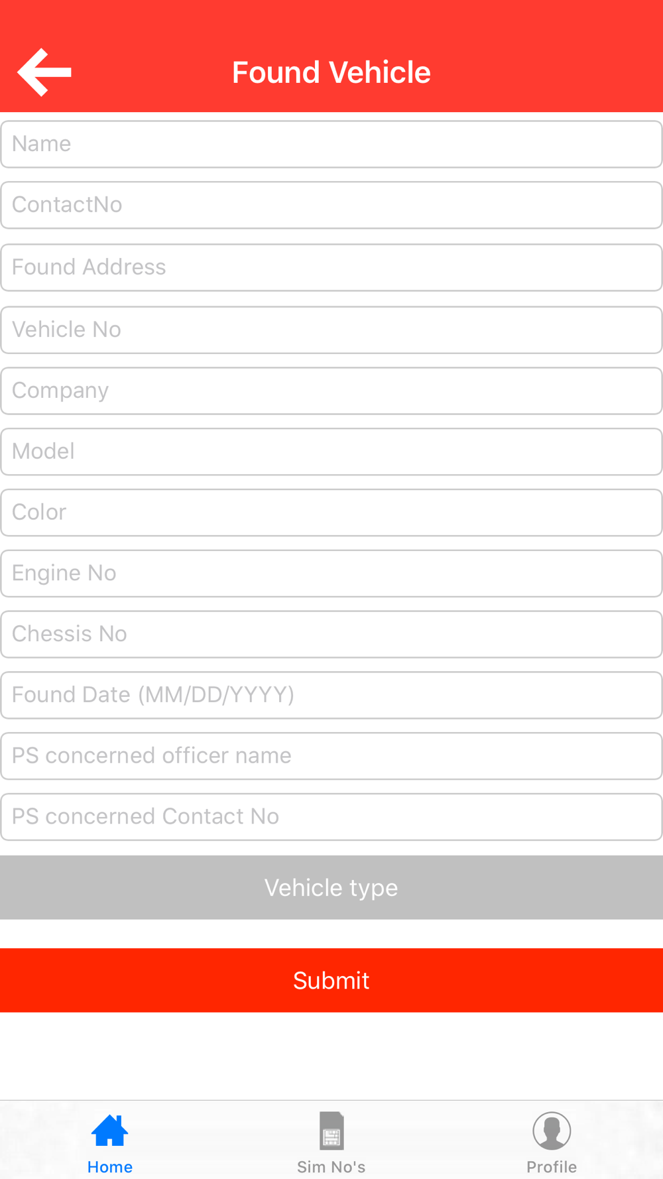The width and height of the screenshot is (663, 1179).
Task: Open the Profile avatar icon
Action: [x=552, y=1131]
